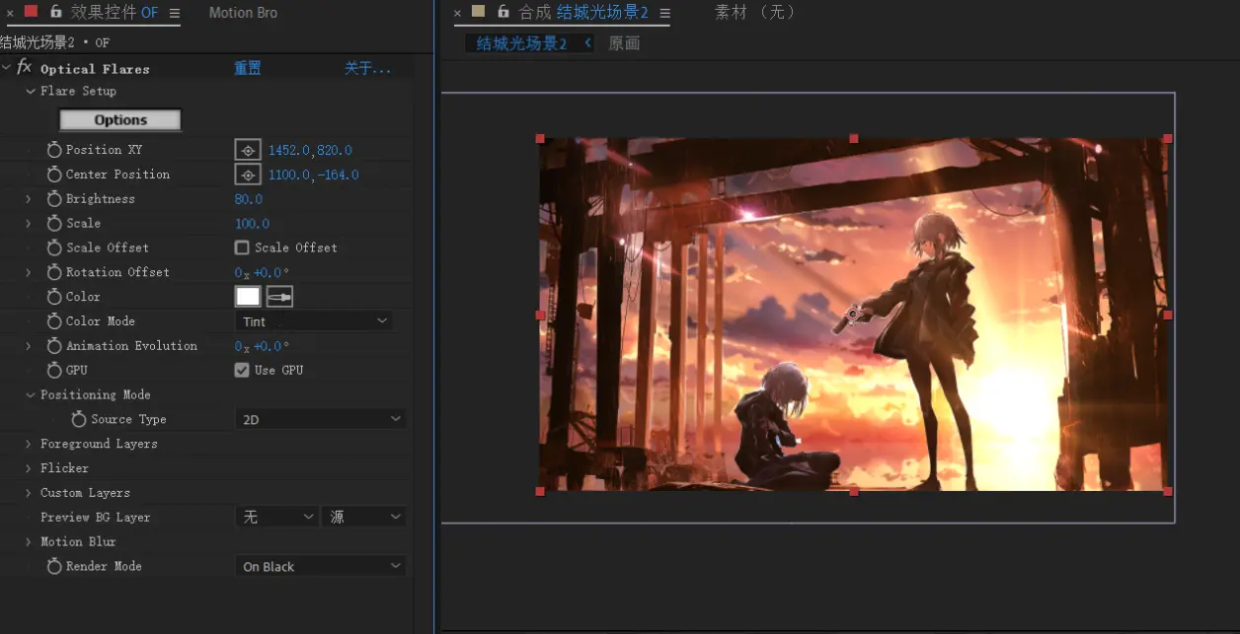1240x634 pixels.
Task: Select the 效果控件 OF panel tab
Action: point(115,13)
